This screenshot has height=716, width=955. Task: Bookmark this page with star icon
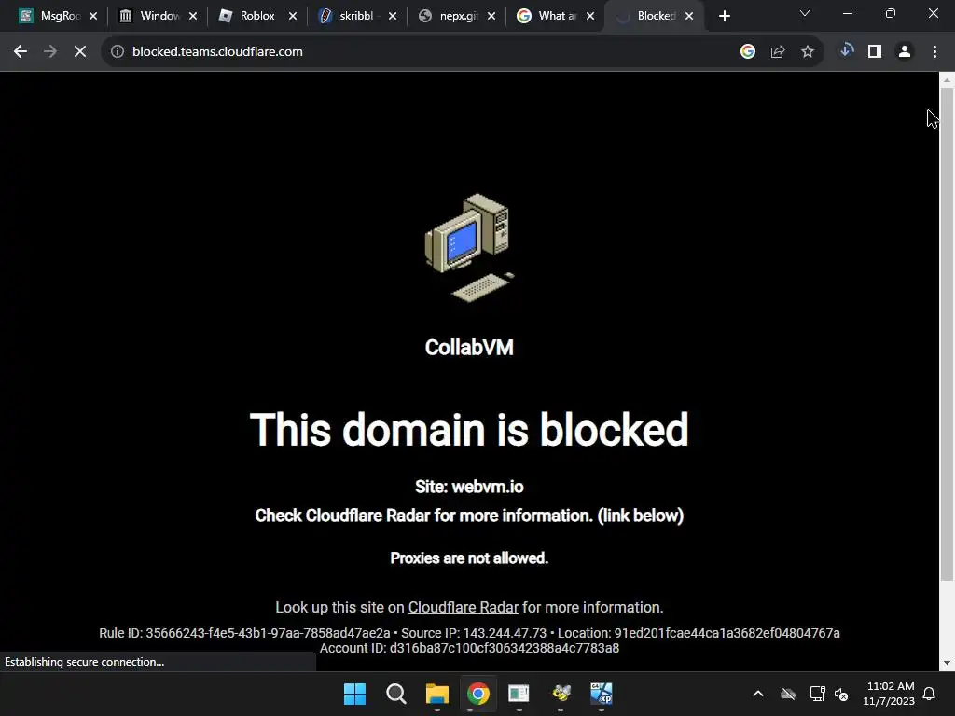click(x=807, y=52)
